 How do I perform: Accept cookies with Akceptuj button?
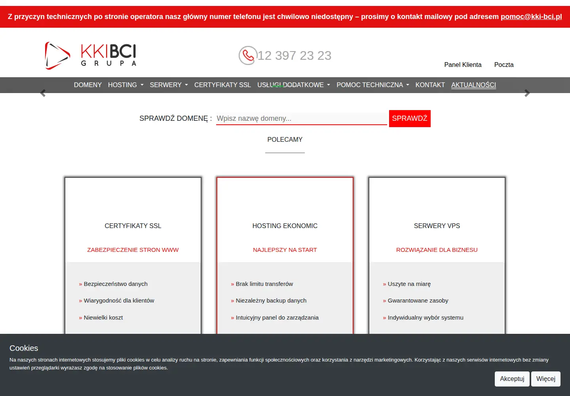click(512, 379)
